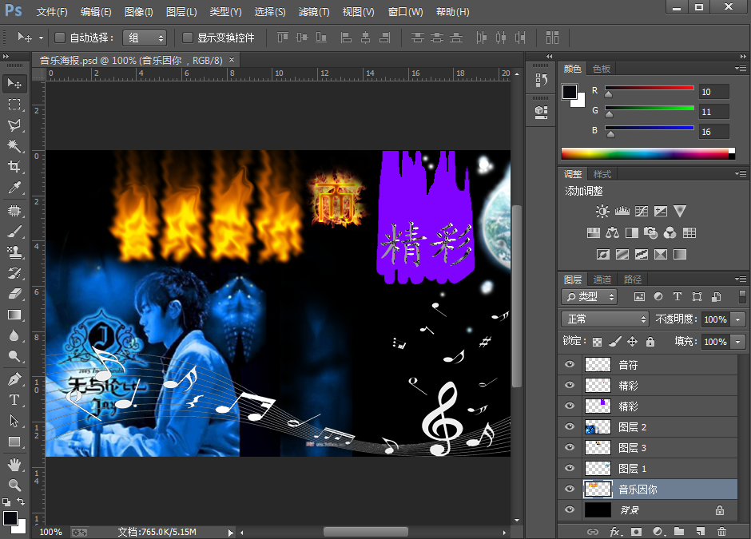Click the red R slider track
This screenshot has height=539, width=751.
(x=650, y=88)
